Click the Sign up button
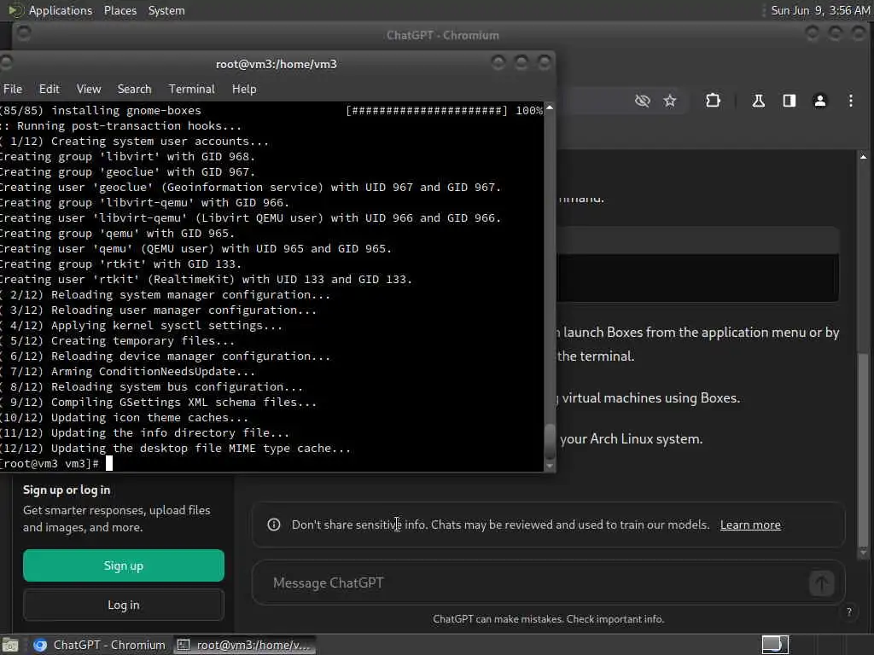 tap(124, 566)
